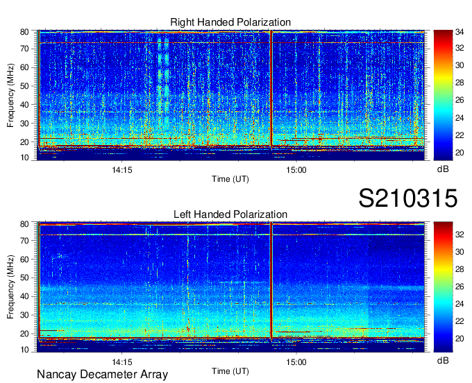The height and width of the screenshot is (383, 472).
Task: Click the 10 MHz tick on Left Handed plot
Action: [24, 350]
